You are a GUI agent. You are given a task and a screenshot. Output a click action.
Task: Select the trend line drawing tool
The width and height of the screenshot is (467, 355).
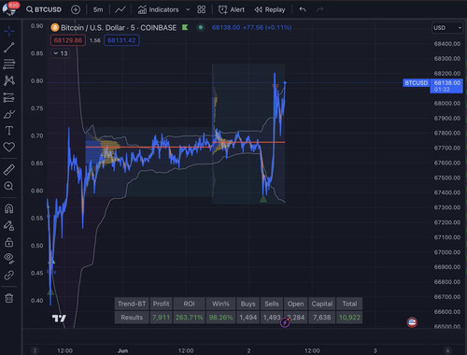pyautogui.click(x=9, y=48)
